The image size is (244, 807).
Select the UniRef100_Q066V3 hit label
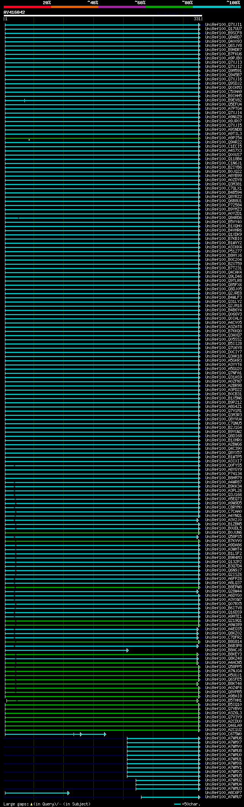(x=223, y=314)
